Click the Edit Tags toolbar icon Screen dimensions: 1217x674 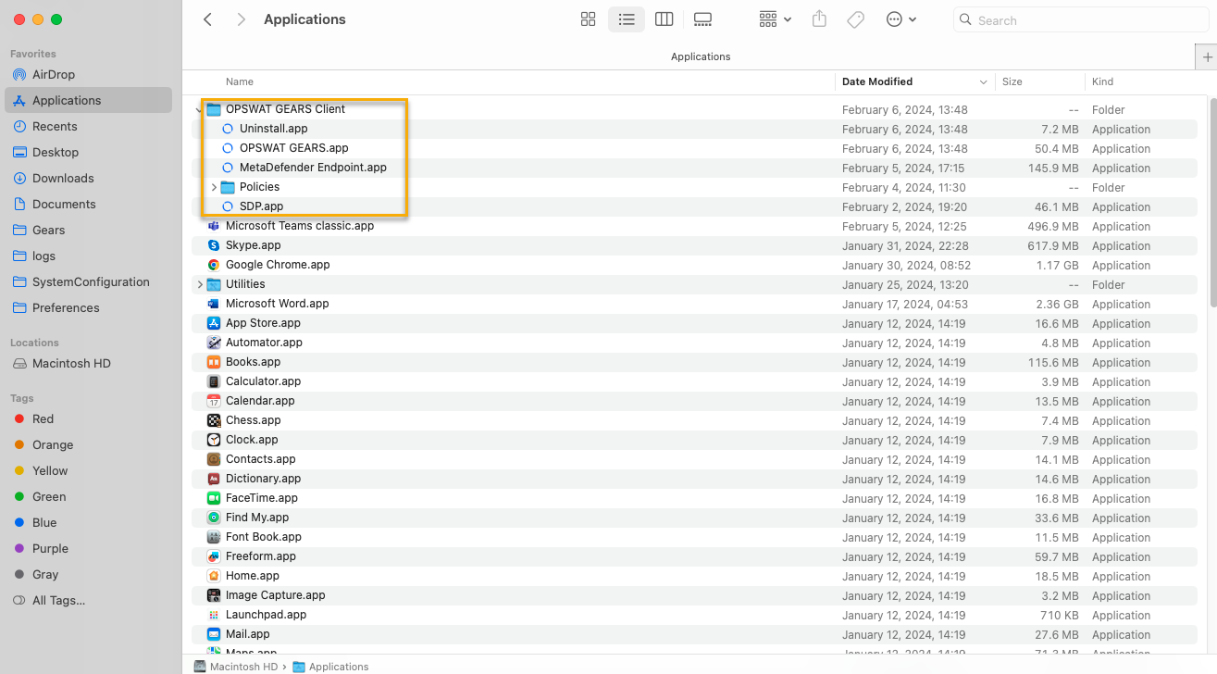click(x=856, y=19)
